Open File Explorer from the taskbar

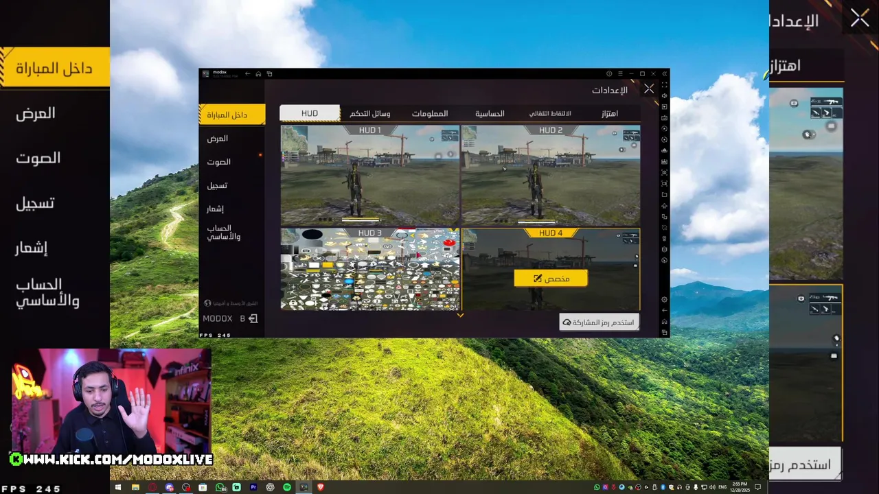click(x=135, y=487)
